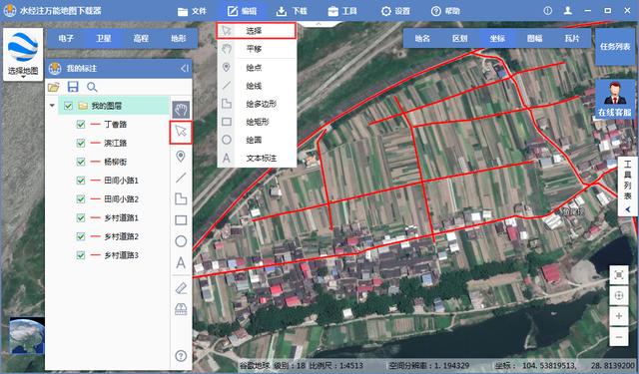Click the 地名 button

[x=421, y=38]
